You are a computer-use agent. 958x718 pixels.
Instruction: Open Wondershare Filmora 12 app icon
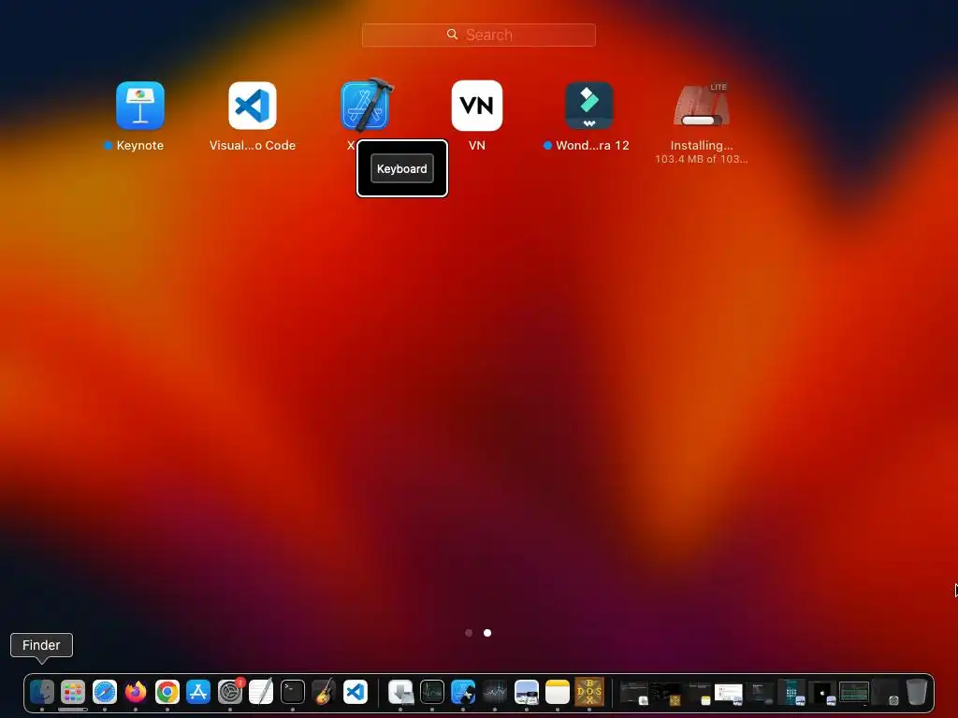589,106
